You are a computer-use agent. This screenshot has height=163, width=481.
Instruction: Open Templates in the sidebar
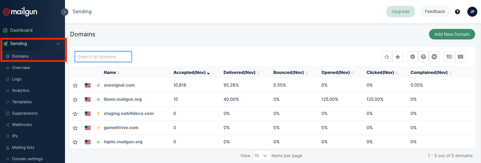click(22, 102)
